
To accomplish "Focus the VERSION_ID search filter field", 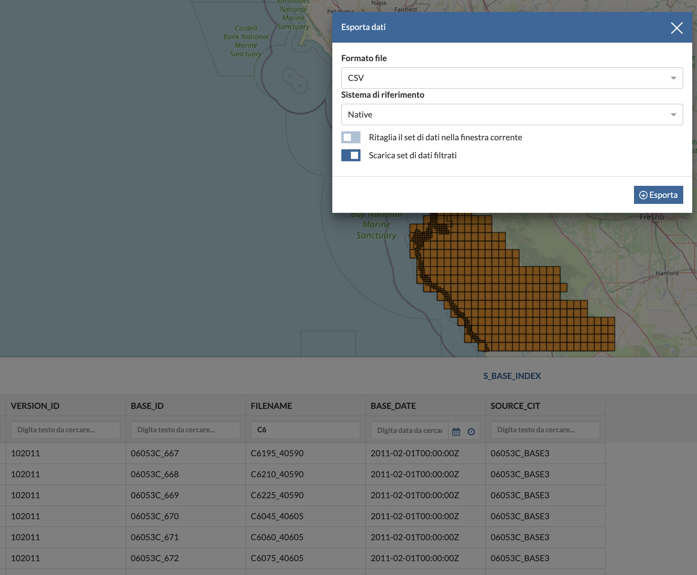I will point(66,430).
